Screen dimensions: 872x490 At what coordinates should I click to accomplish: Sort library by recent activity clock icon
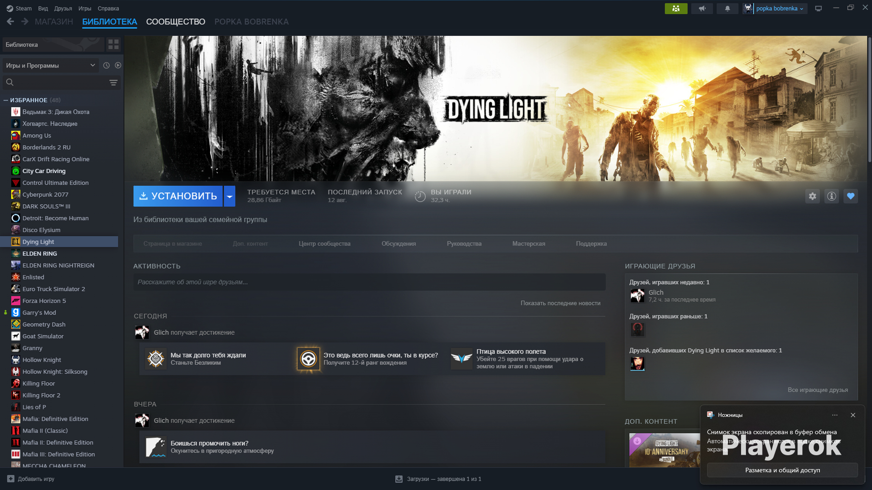[106, 65]
